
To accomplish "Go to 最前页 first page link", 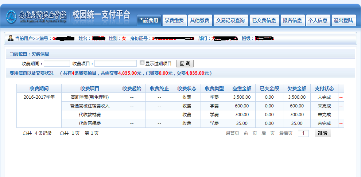I will point(232,133).
